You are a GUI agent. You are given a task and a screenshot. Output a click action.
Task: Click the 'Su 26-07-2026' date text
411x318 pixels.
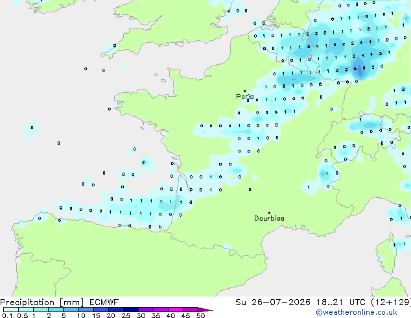(273, 302)
